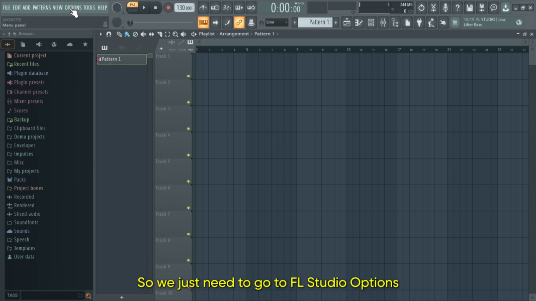Toggle multilink to controllers icon
The height and width of the screenshot is (301, 536).
(x=239, y=23)
